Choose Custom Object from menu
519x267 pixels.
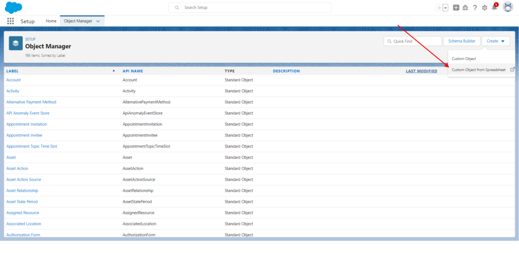(x=464, y=59)
